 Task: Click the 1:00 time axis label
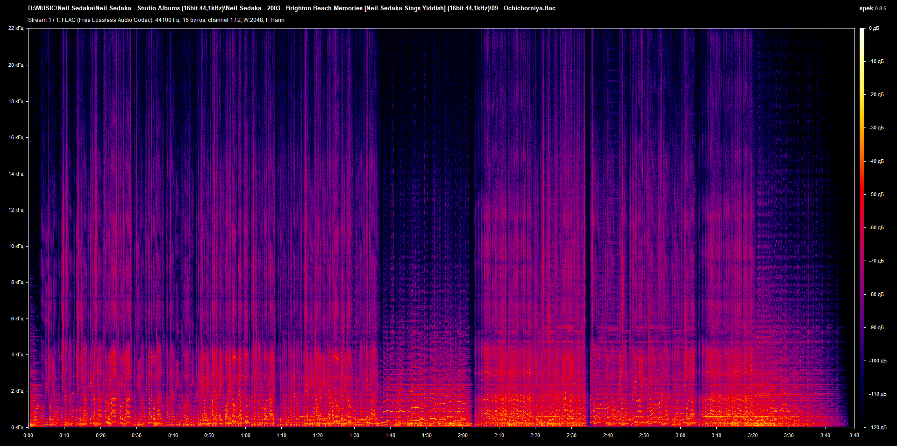pyautogui.click(x=245, y=435)
